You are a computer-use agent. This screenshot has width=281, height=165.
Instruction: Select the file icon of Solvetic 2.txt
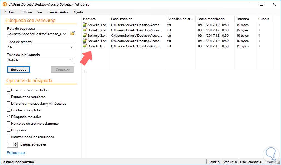tap(85, 30)
